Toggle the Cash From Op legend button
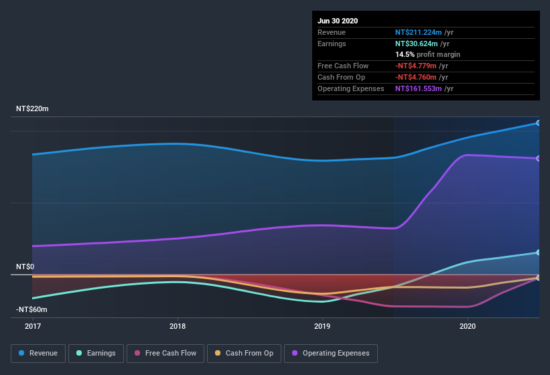The image size is (550, 375). (244, 354)
